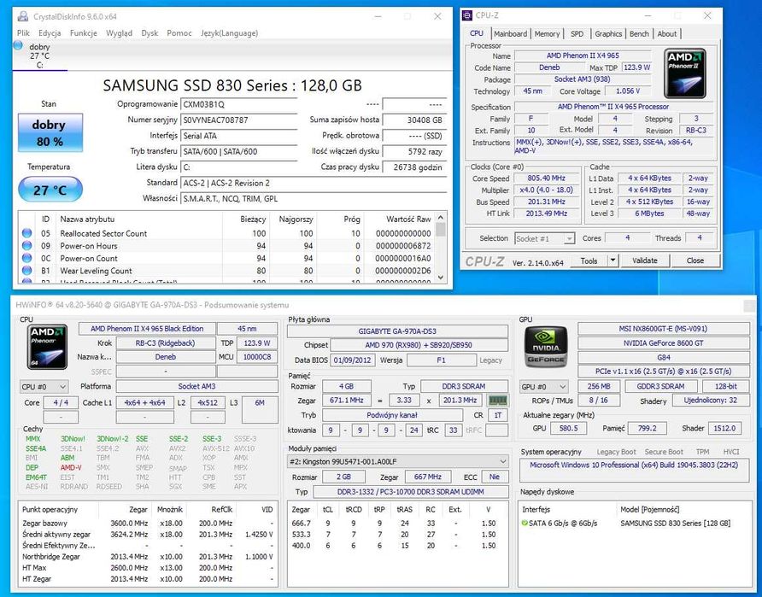Viewport: 762px width, 597px height.
Task: Click the Tools button in CPU-Z
Action: (x=589, y=260)
